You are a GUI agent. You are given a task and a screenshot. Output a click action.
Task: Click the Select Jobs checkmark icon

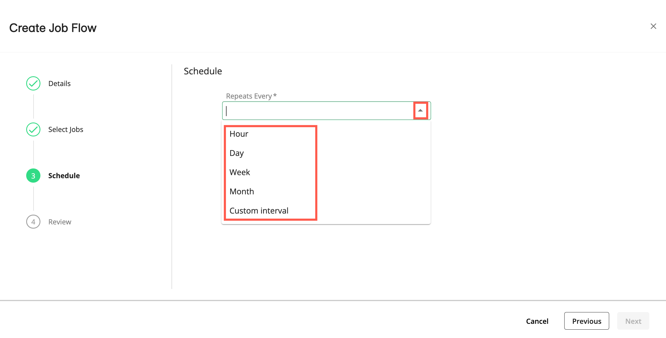pyautogui.click(x=33, y=129)
